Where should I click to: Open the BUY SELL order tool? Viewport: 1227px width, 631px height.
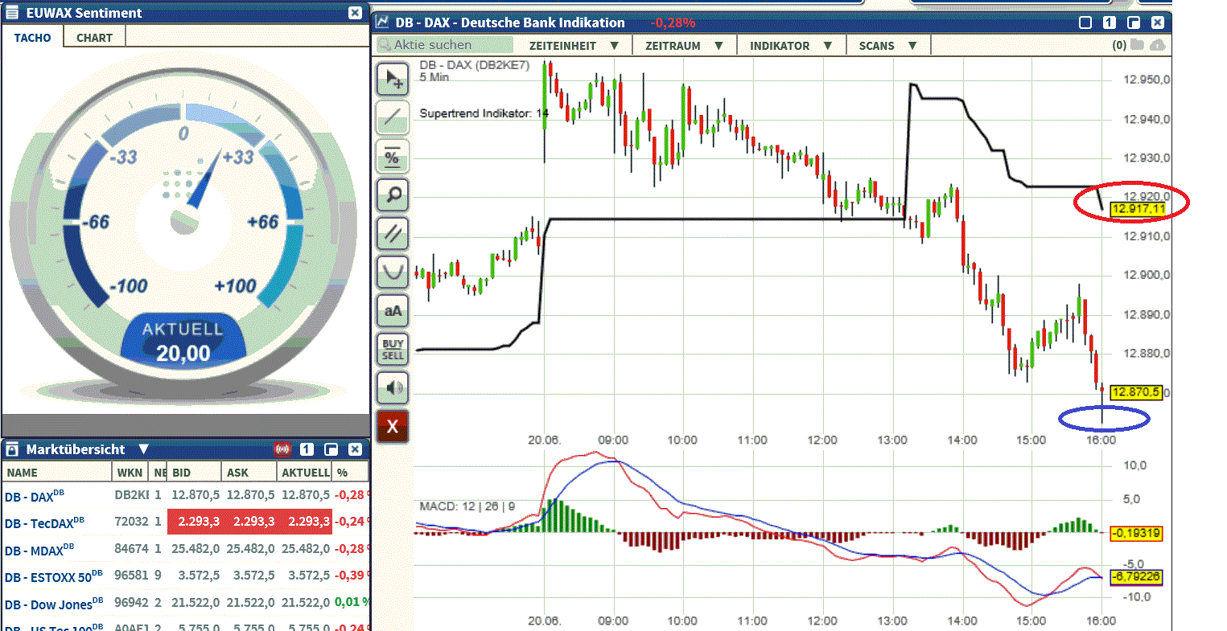pos(393,350)
